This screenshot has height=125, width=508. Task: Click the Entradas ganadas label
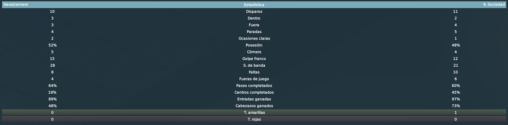(254, 99)
